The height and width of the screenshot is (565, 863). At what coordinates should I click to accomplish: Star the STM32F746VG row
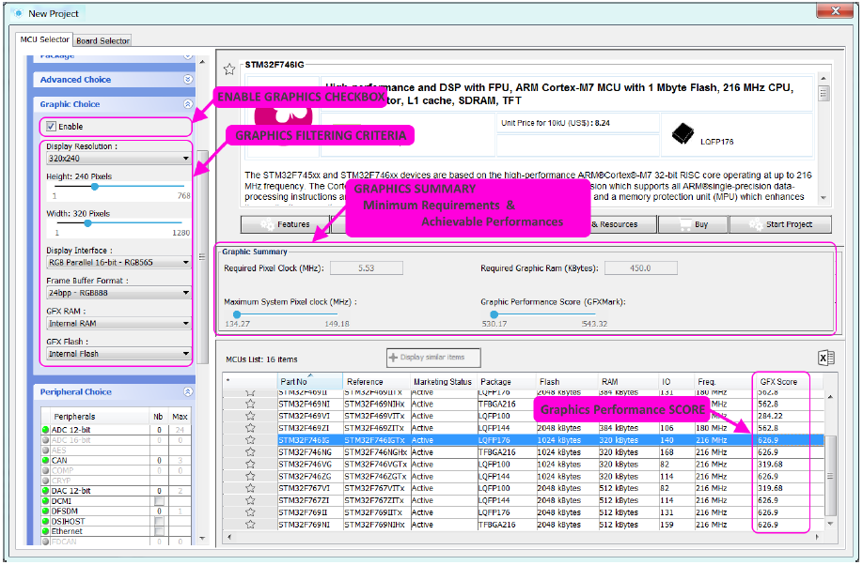pos(250,465)
